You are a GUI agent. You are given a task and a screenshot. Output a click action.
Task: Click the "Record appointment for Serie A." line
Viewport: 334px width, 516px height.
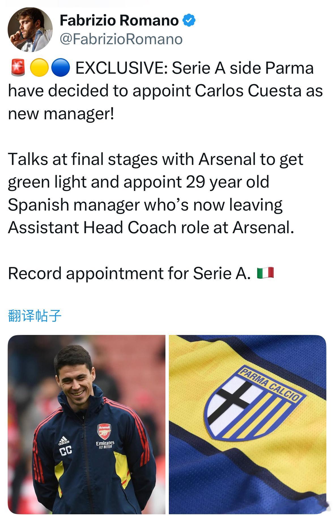point(129,273)
